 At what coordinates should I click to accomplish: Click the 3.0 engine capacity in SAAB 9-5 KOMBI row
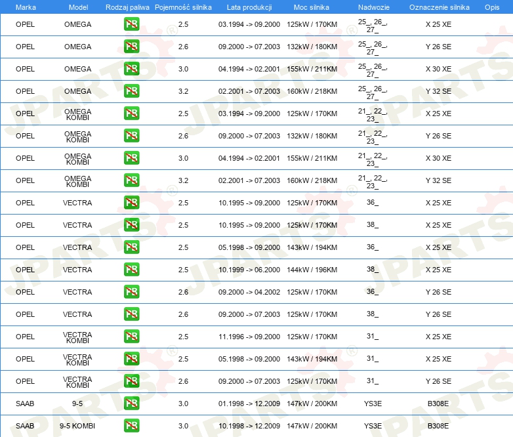coord(183,426)
